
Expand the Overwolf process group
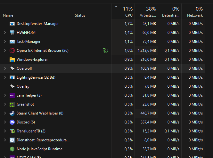[x=5, y=68]
